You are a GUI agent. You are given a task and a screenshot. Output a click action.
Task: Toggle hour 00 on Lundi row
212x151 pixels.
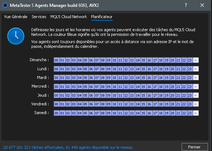57,69
